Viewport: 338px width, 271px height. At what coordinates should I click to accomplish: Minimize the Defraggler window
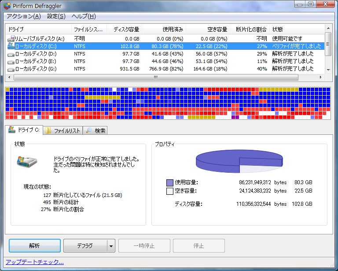pyautogui.click(x=300, y=4)
